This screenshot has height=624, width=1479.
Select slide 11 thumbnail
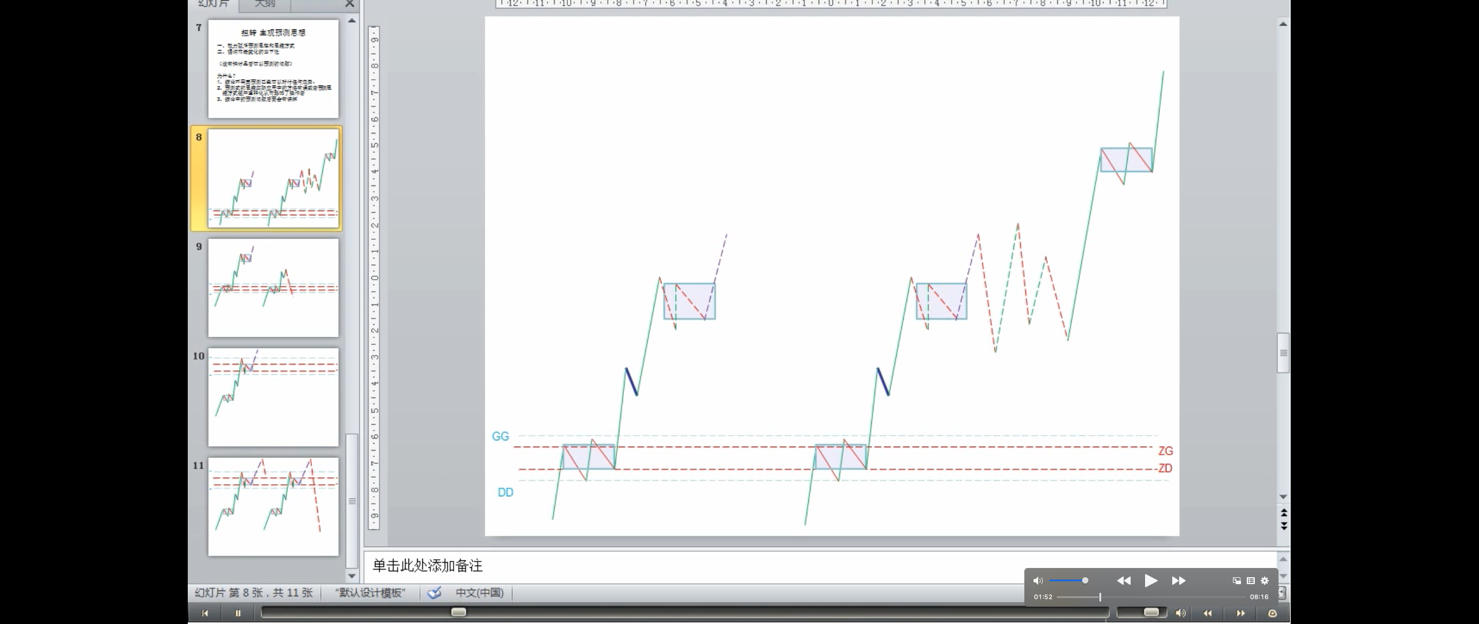273,507
